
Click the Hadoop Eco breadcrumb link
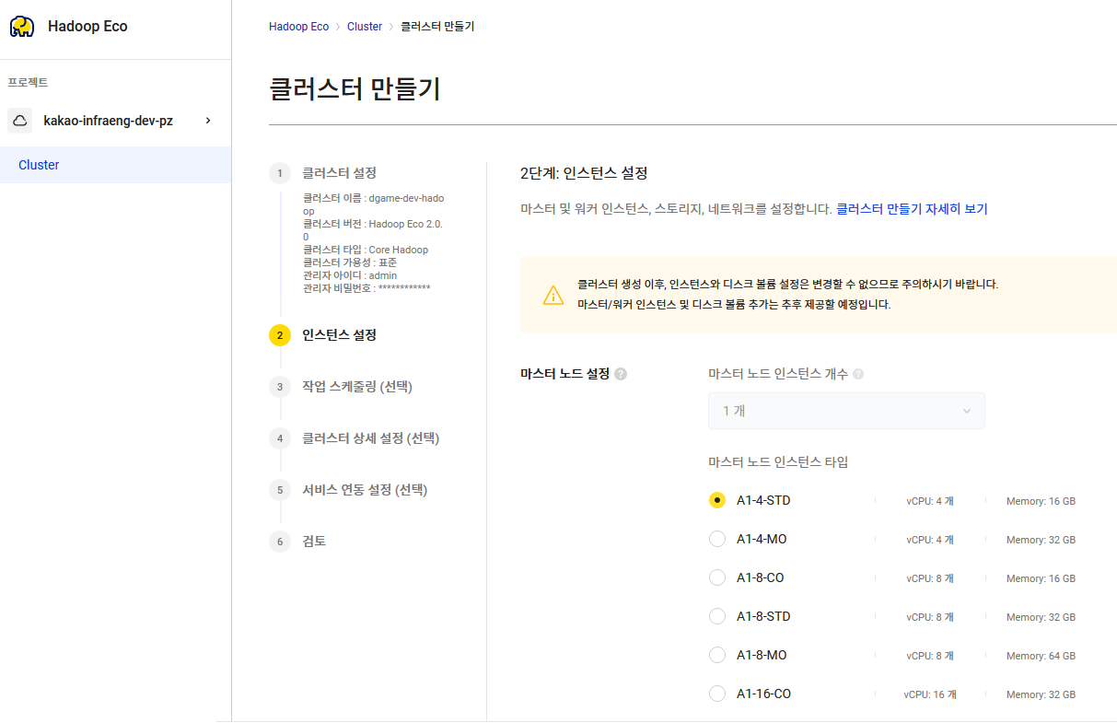[x=298, y=26]
